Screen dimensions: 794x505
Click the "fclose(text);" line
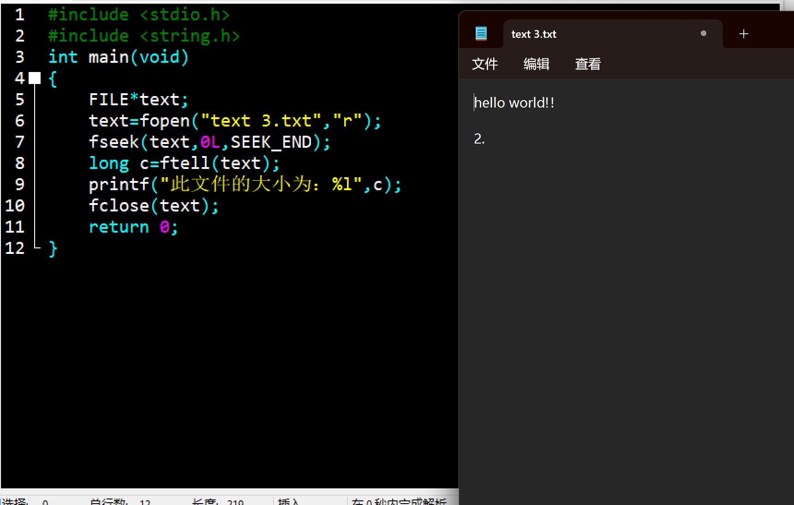tap(154, 206)
